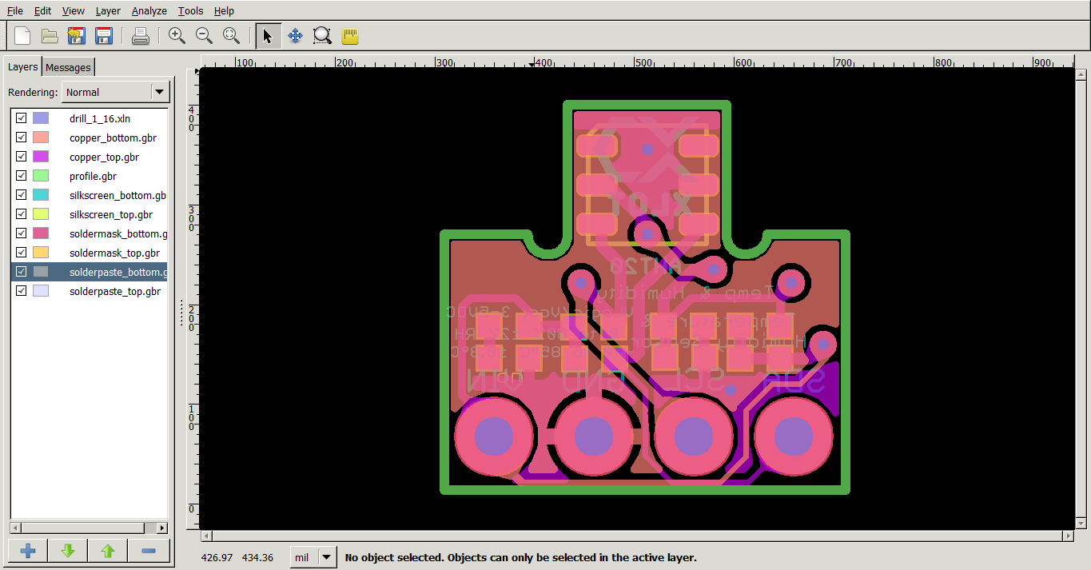Click canvas horizontal scrollbar right arrow
The height and width of the screenshot is (570, 1091).
coord(1067,536)
